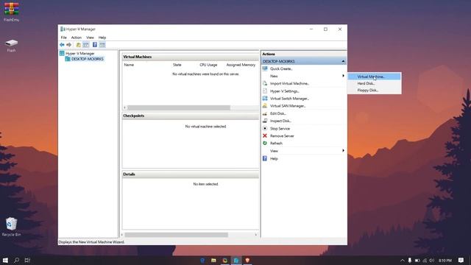Viewport: 471px width, 265px height.
Task: Collapse the DESKTOP-MOI08KS actions section
Action: 343,61
